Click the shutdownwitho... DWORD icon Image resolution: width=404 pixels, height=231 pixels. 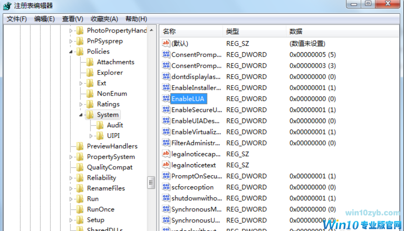tap(166, 198)
